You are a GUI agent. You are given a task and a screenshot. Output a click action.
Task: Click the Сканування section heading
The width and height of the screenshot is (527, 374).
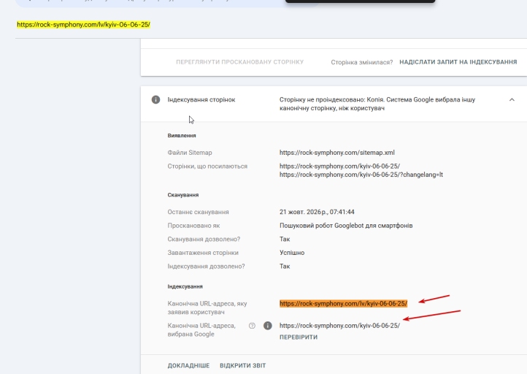(182, 195)
